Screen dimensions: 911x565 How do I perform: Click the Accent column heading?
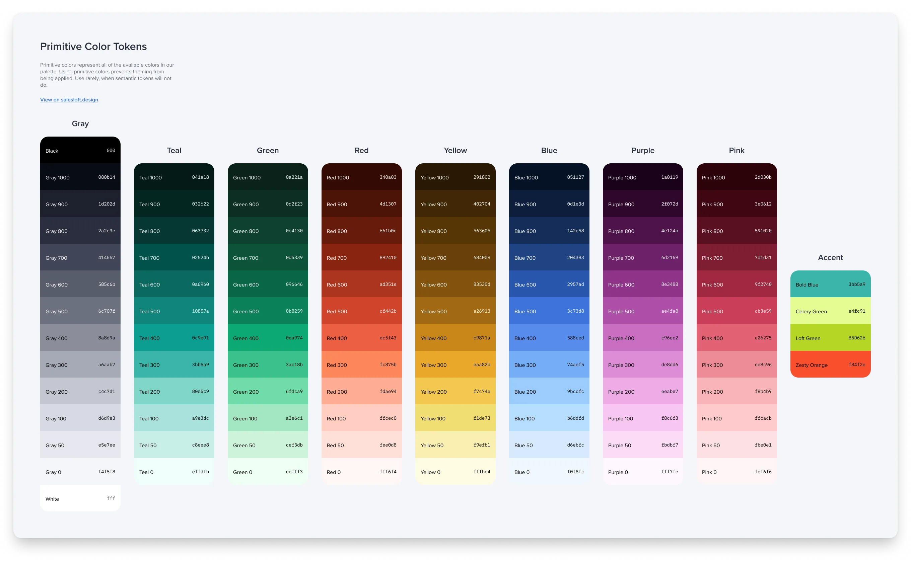[830, 257]
